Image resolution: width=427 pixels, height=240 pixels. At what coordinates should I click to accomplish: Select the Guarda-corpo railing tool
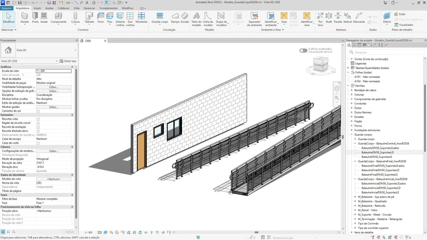[x=160, y=18]
